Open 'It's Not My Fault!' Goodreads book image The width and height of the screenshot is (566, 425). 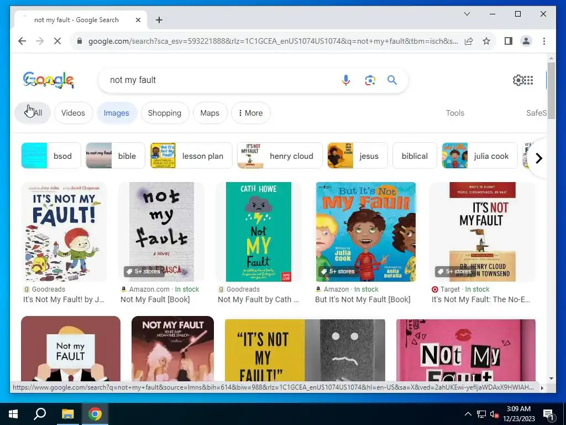[x=64, y=232]
